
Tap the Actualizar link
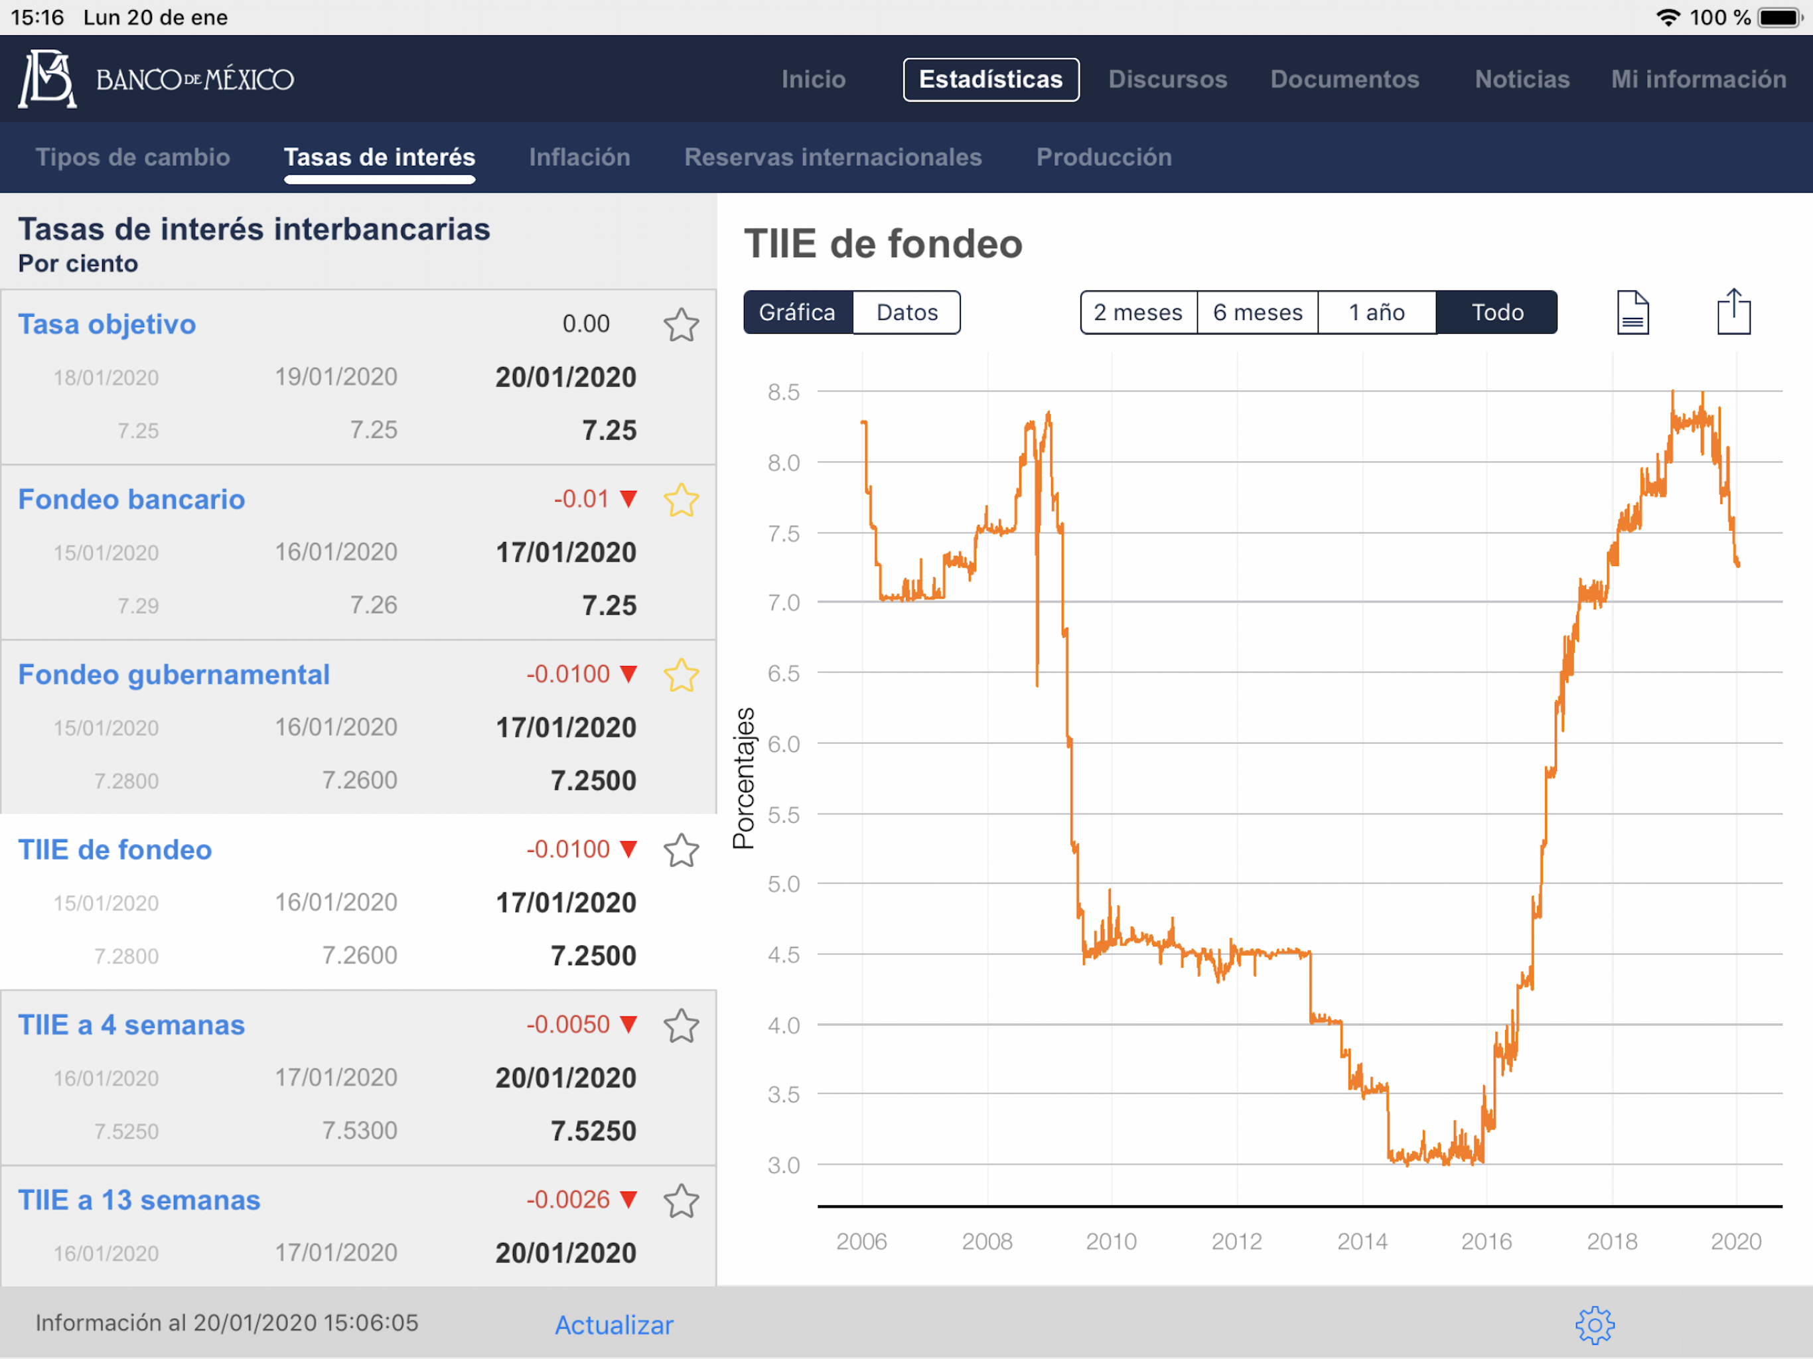click(614, 1324)
